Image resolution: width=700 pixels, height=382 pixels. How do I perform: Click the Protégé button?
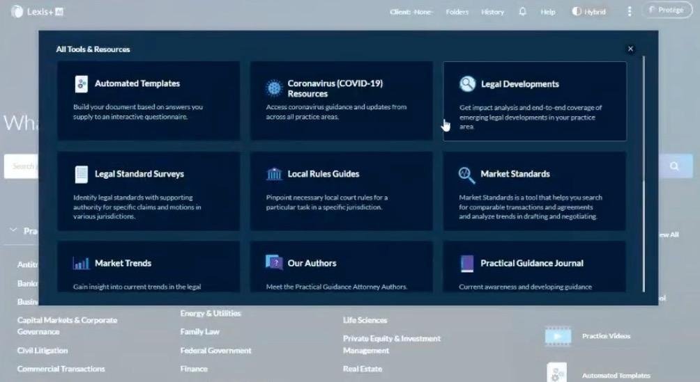tap(667, 10)
